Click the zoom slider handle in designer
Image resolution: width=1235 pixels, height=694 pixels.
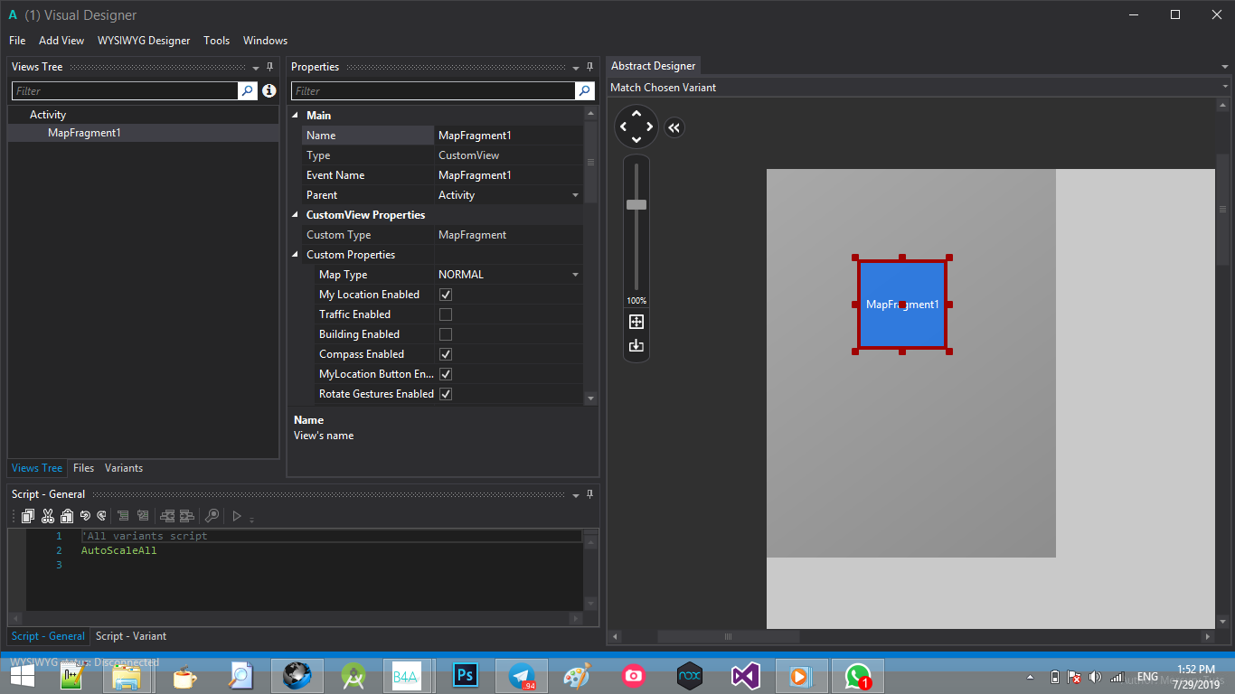(x=636, y=204)
